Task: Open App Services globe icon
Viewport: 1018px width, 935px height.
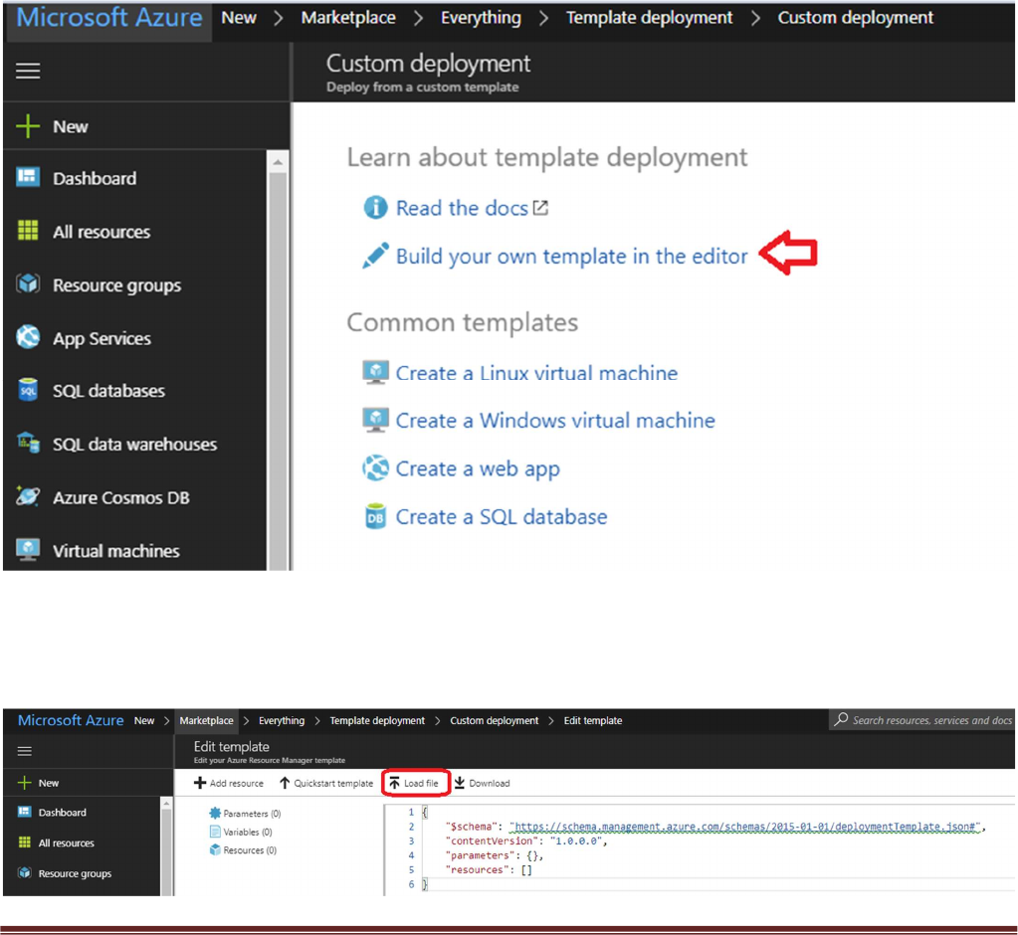Action: [28, 337]
